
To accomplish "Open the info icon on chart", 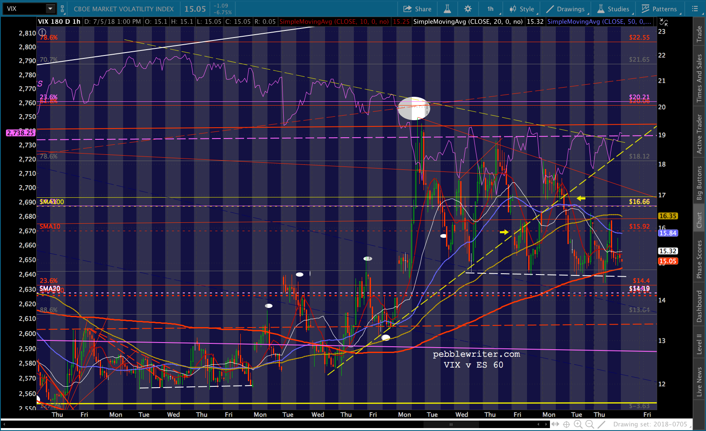I will tap(42, 32).
